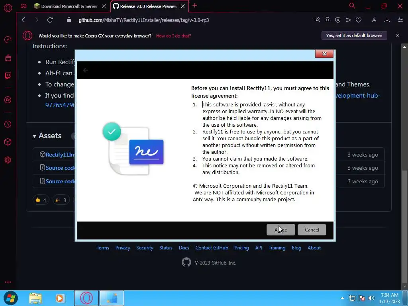
Task: Navigate back in browser
Action: click(x=24, y=20)
